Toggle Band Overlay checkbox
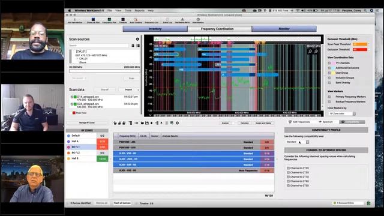 (x=329, y=83)
